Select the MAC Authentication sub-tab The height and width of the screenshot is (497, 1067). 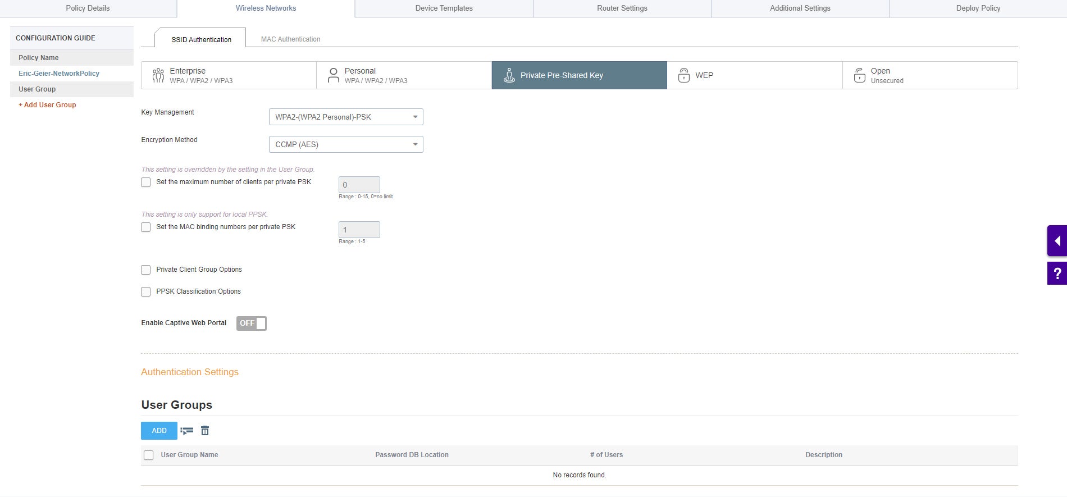290,39
